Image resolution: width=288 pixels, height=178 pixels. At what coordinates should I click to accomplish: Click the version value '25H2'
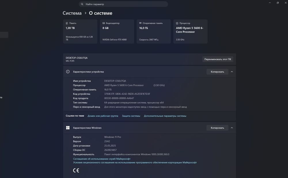click(x=107, y=141)
